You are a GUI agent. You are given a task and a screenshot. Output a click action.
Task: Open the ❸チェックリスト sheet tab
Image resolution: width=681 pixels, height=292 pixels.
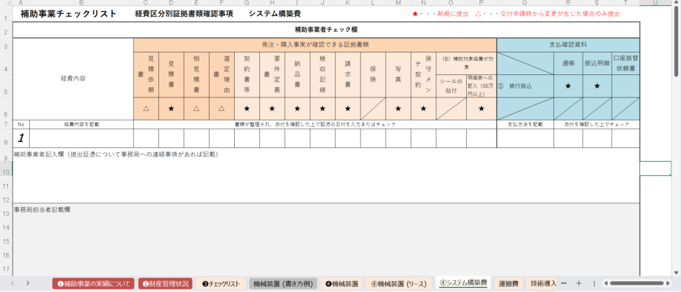coord(221,283)
